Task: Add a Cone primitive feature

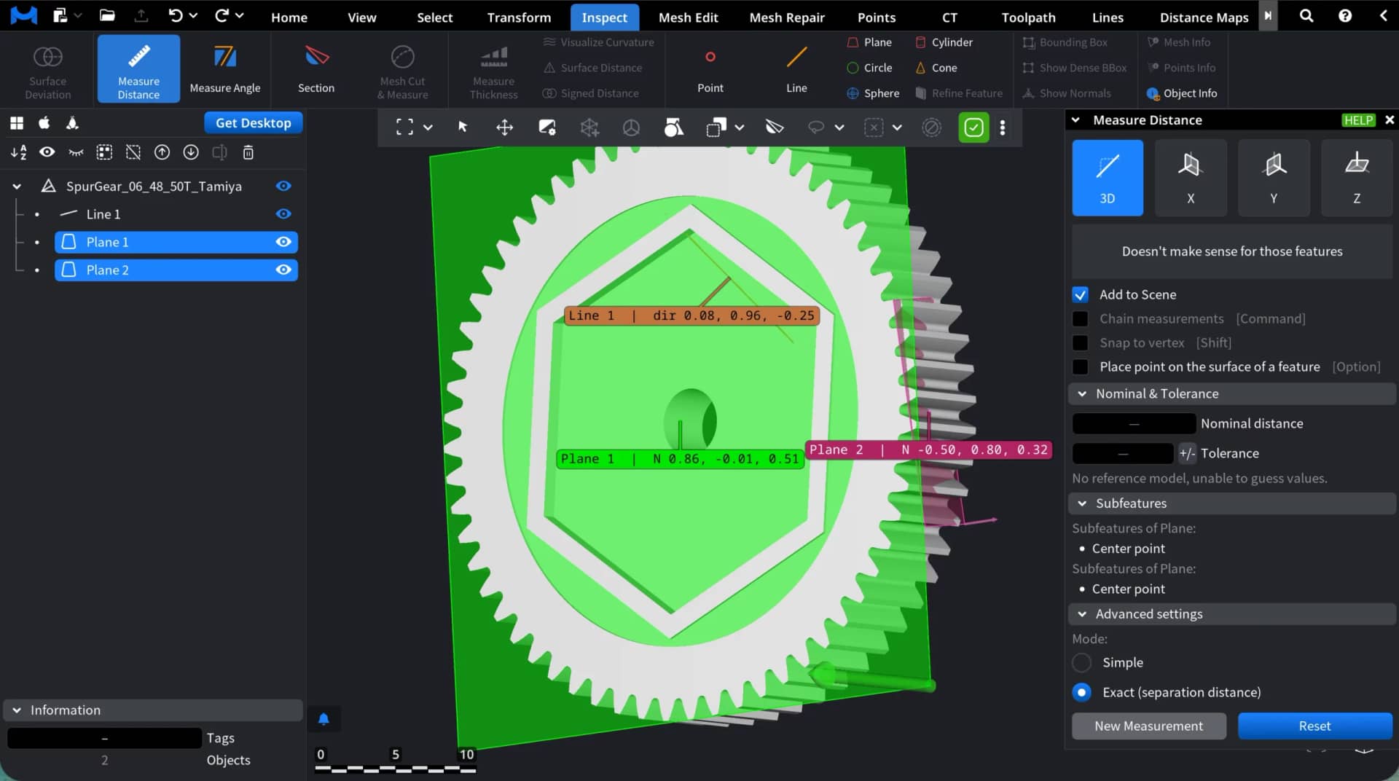Action: [936, 68]
